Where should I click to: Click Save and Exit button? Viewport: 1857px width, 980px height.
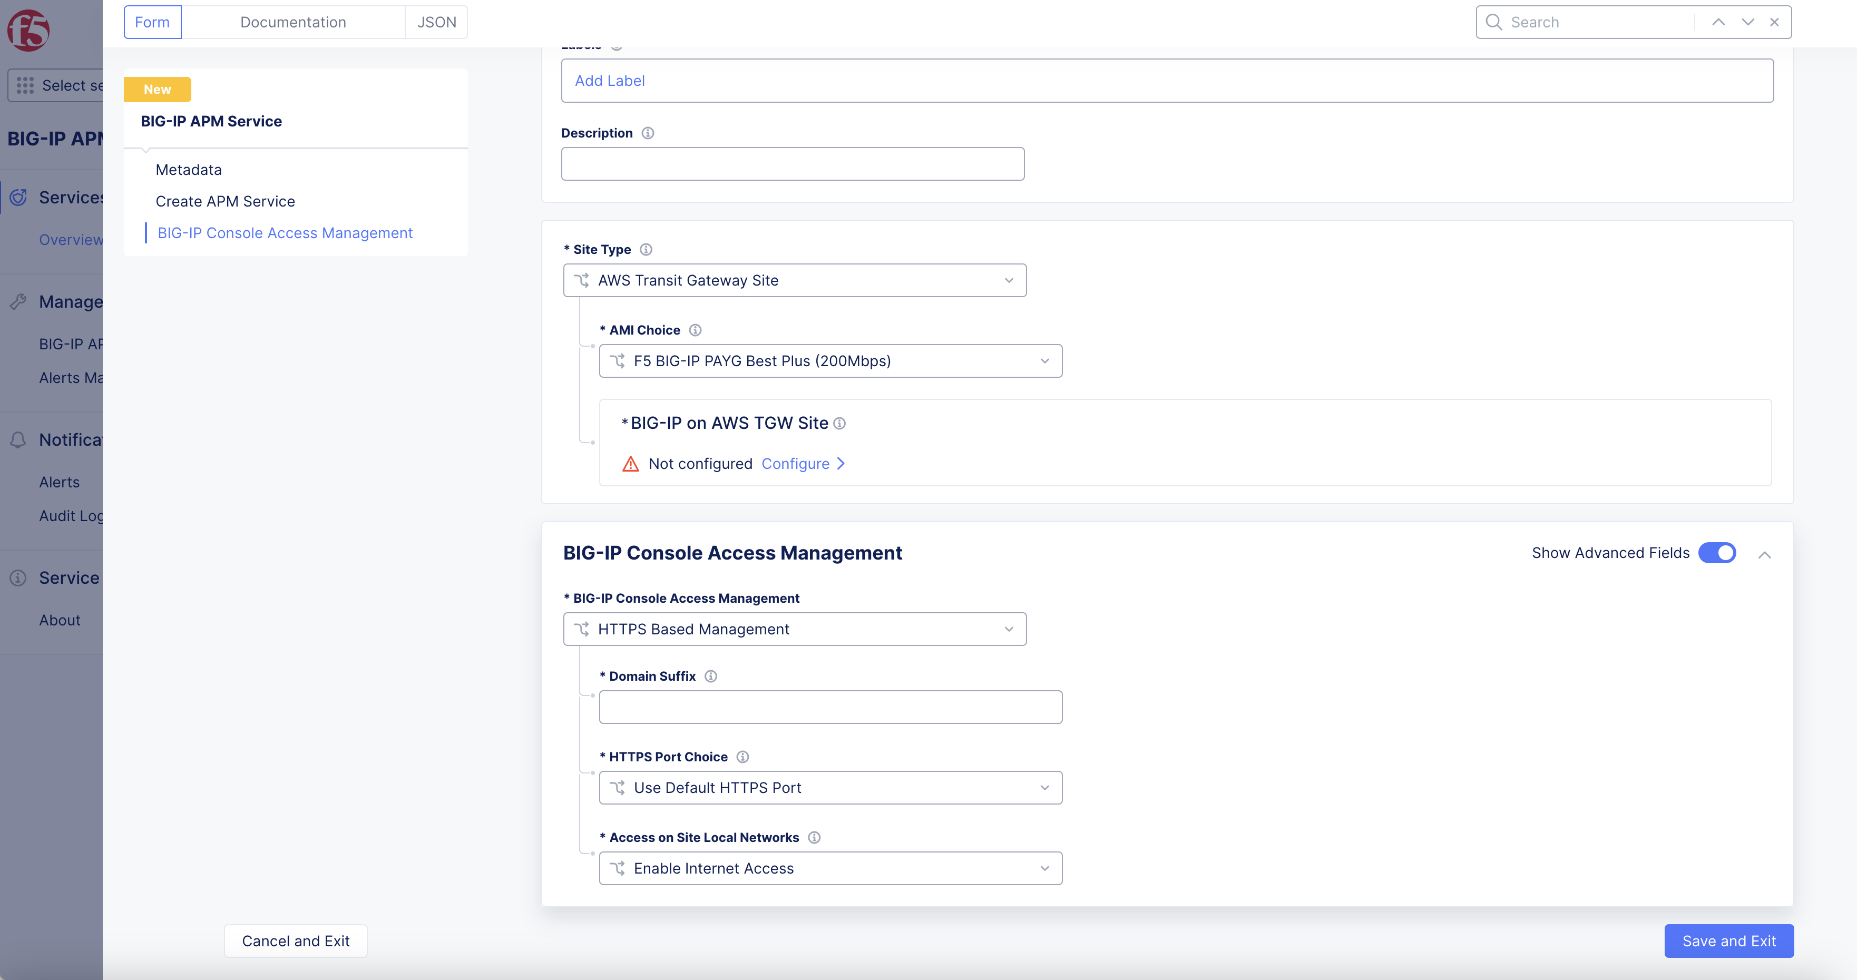pyautogui.click(x=1728, y=941)
